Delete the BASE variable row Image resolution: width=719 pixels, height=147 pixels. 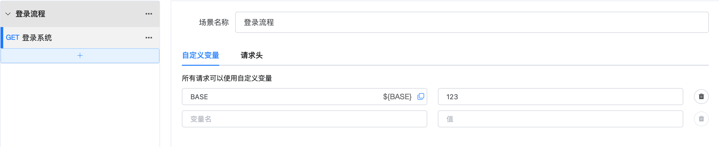click(701, 96)
